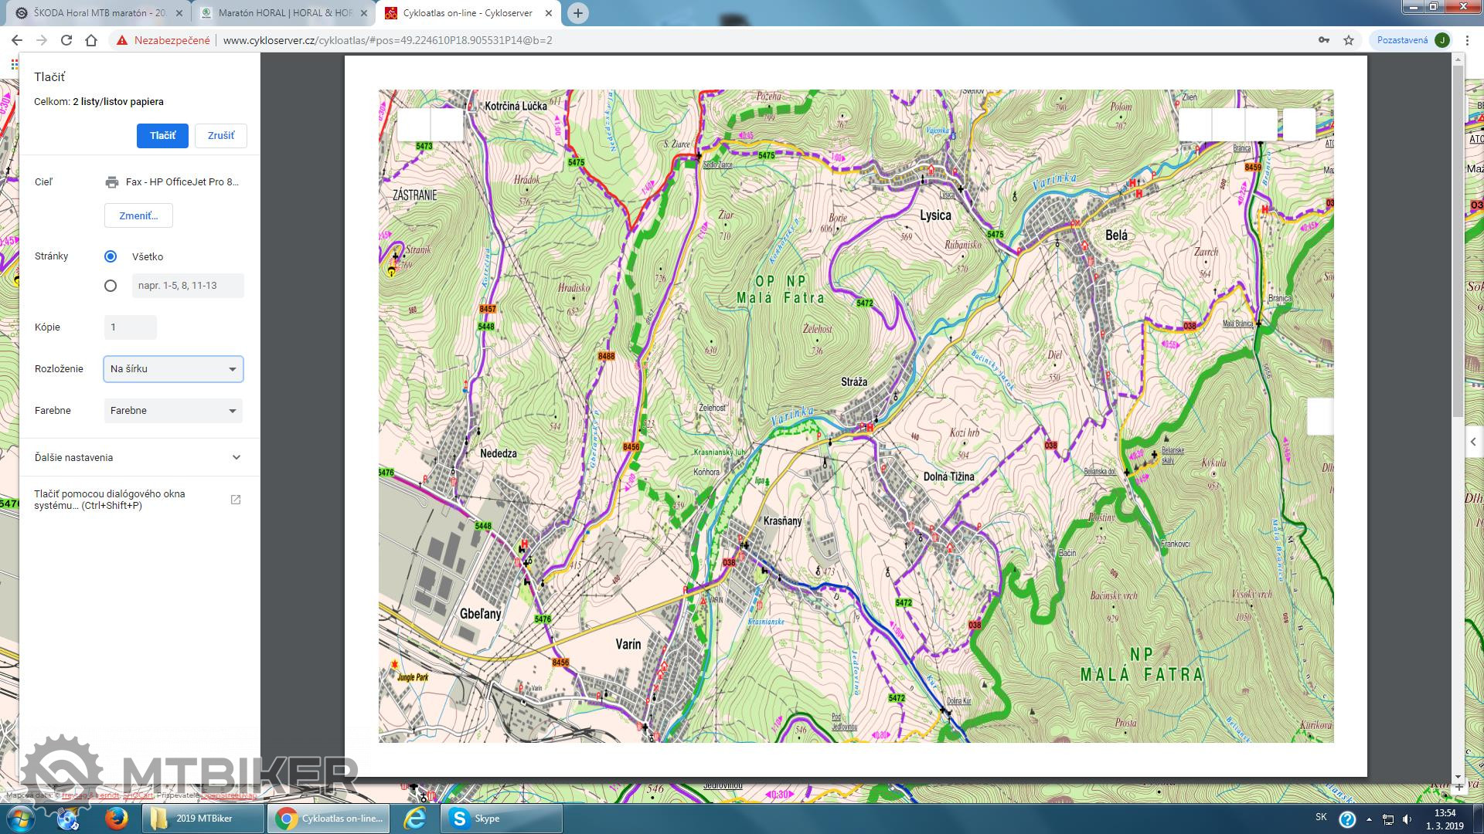Reload the page with the refresh icon

click(x=66, y=40)
